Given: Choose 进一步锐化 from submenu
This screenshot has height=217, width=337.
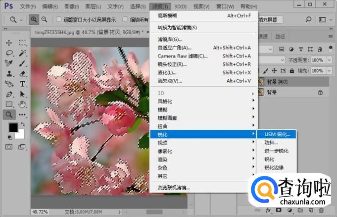Looking at the screenshot, I should pos(277,151).
